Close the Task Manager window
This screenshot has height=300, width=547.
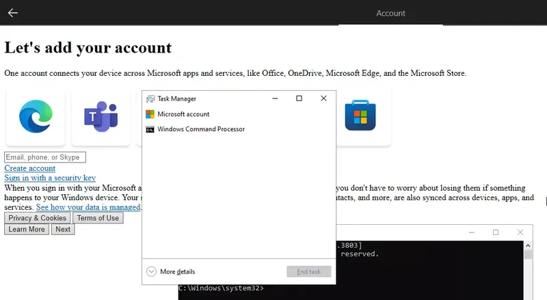[323, 98]
